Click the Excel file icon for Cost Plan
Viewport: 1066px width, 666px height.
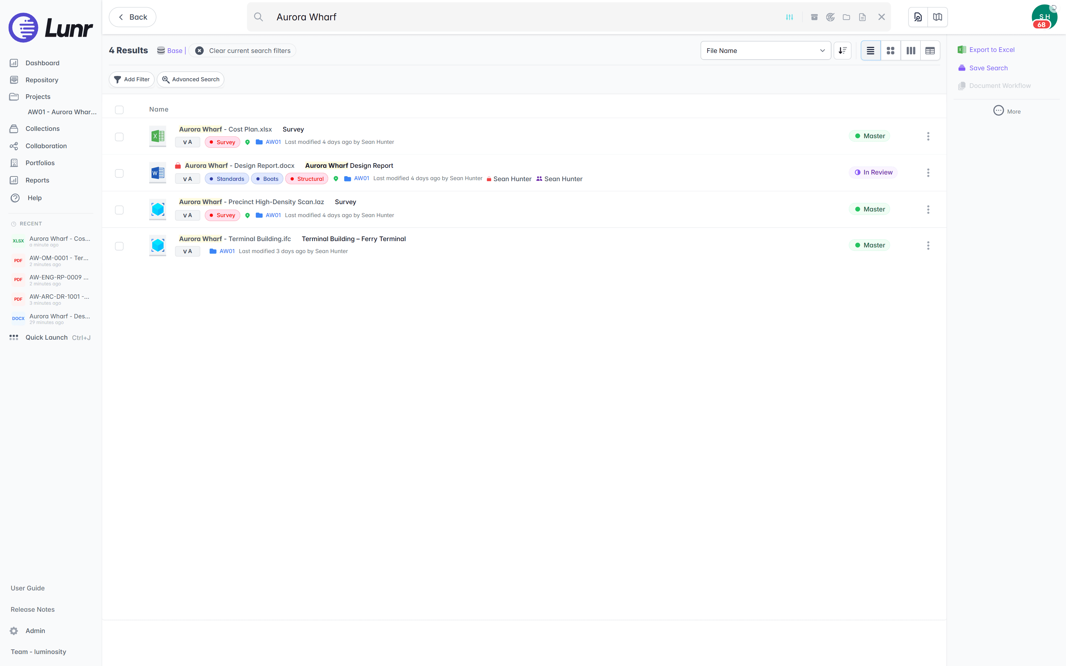coord(158,136)
